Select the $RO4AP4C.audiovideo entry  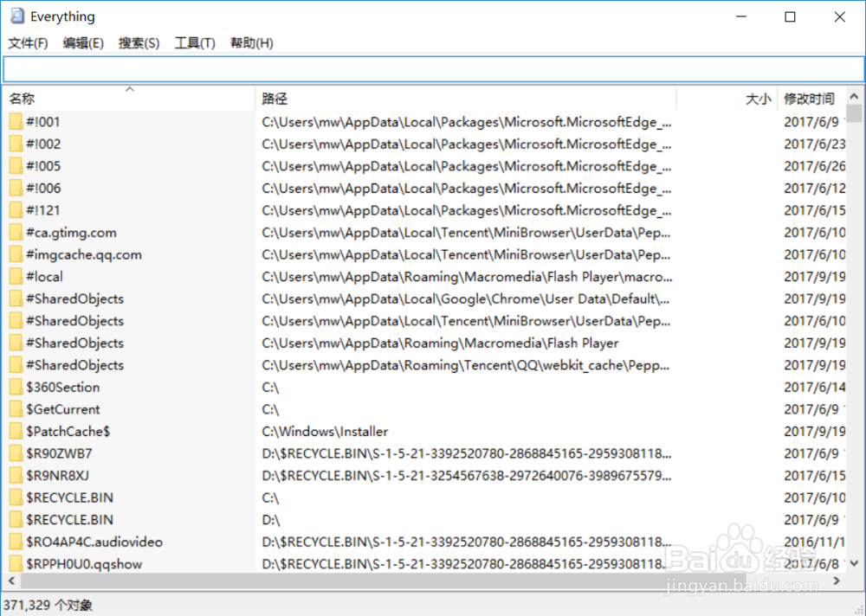[94, 542]
